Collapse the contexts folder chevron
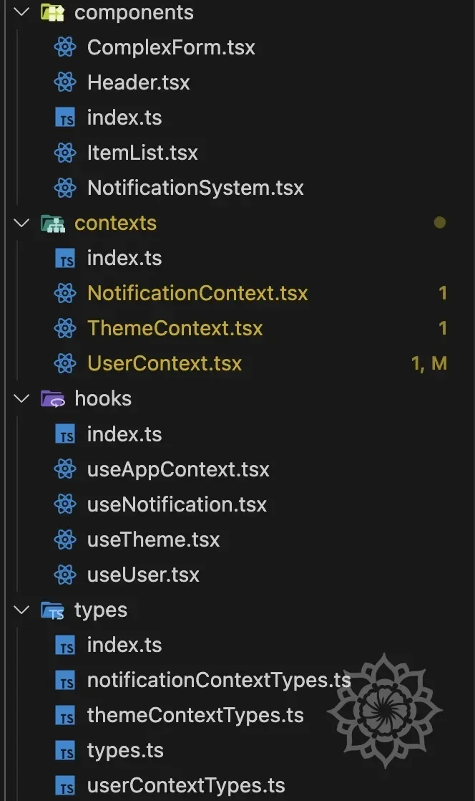This screenshot has width=475, height=801. [22, 224]
